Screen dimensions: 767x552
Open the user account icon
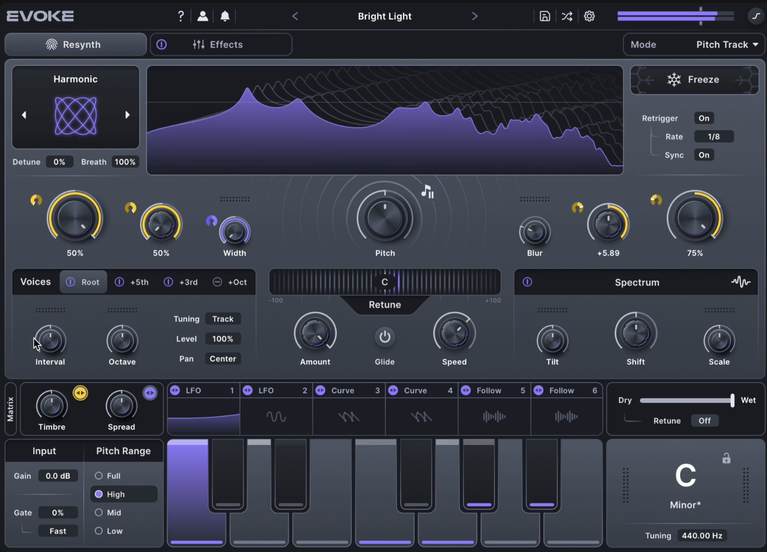pyautogui.click(x=202, y=16)
